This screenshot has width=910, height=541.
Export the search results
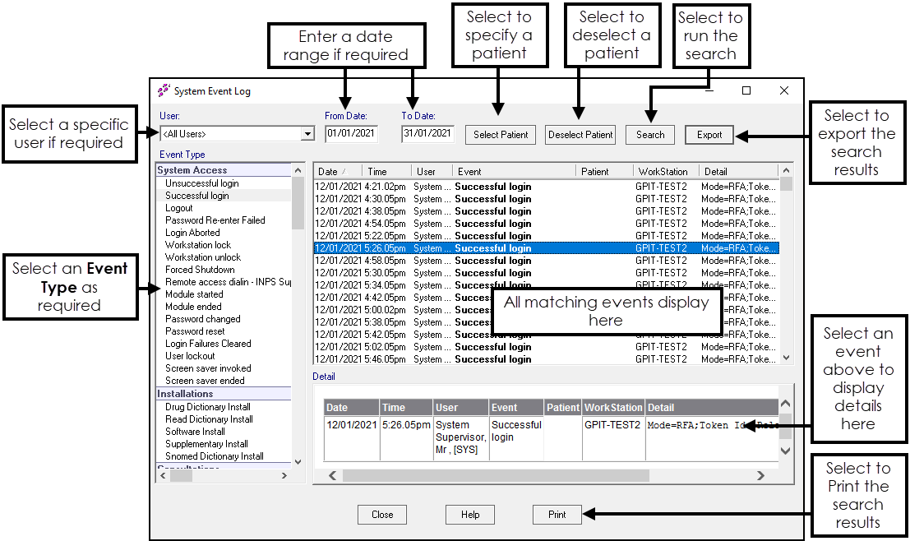pos(709,135)
